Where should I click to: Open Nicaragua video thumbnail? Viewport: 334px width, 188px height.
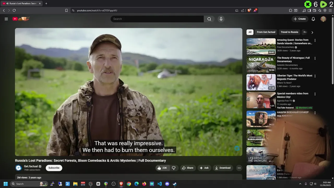(x=261, y=64)
